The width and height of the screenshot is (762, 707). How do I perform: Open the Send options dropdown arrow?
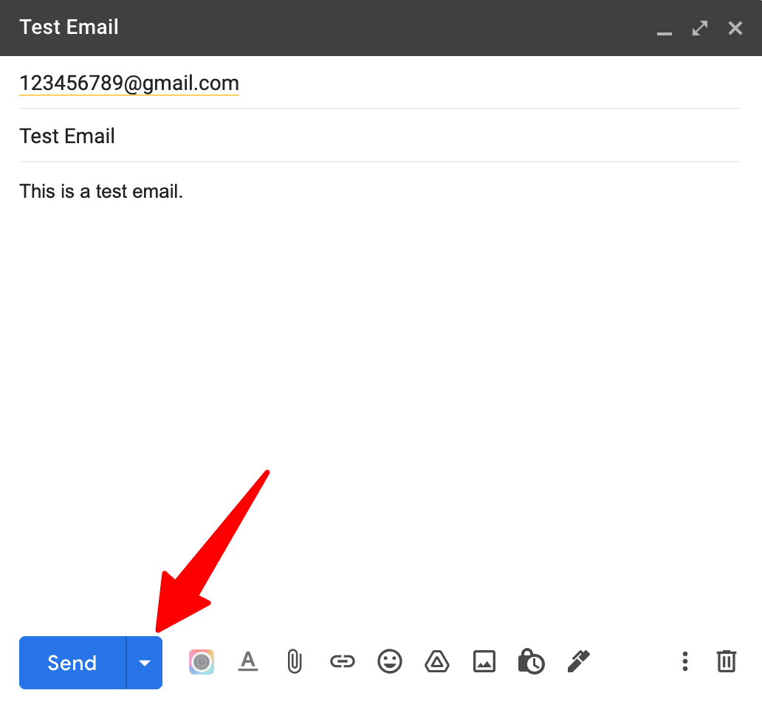point(145,662)
